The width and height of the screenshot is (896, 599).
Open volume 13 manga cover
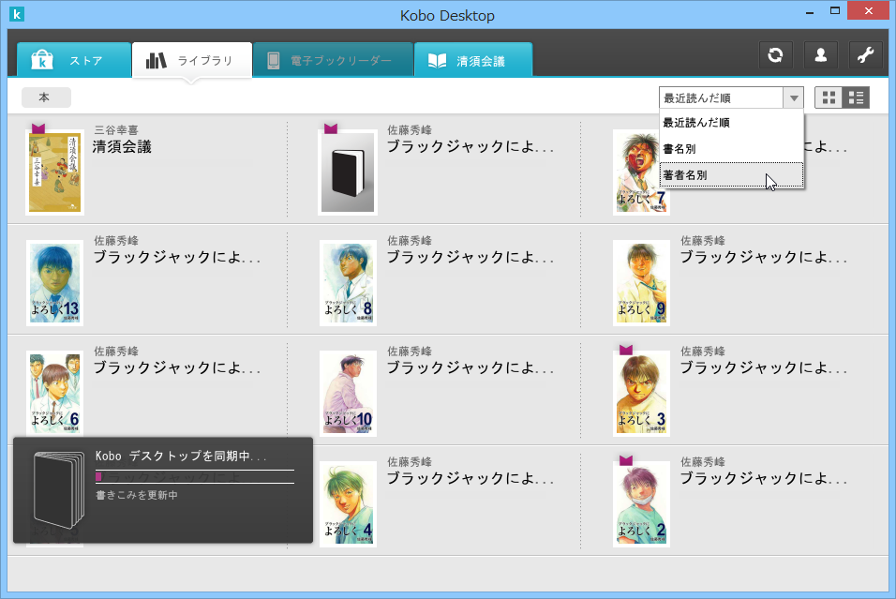pyautogui.click(x=55, y=283)
